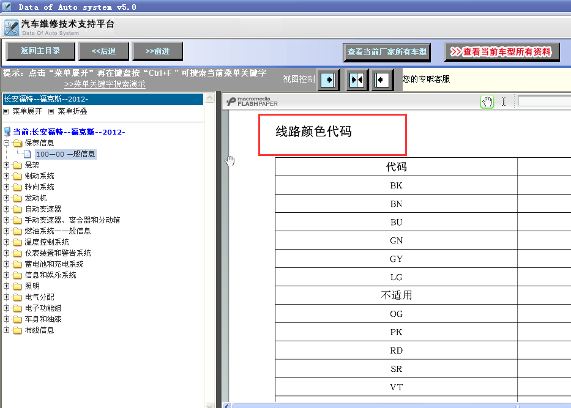Select 车身和油漆 tree item
The height and width of the screenshot is (408, 571).
(x=43, y=319)
